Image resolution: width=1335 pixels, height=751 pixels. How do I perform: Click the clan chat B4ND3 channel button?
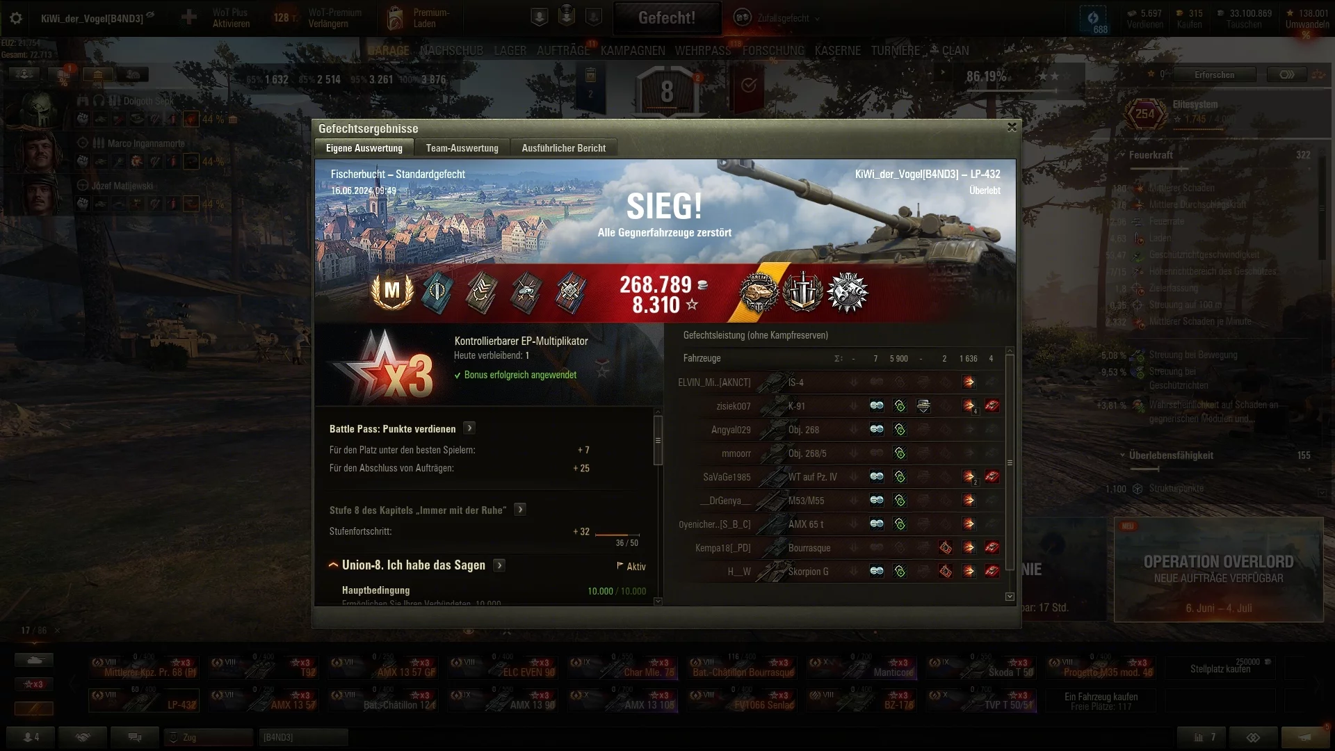tap(303, 737)
